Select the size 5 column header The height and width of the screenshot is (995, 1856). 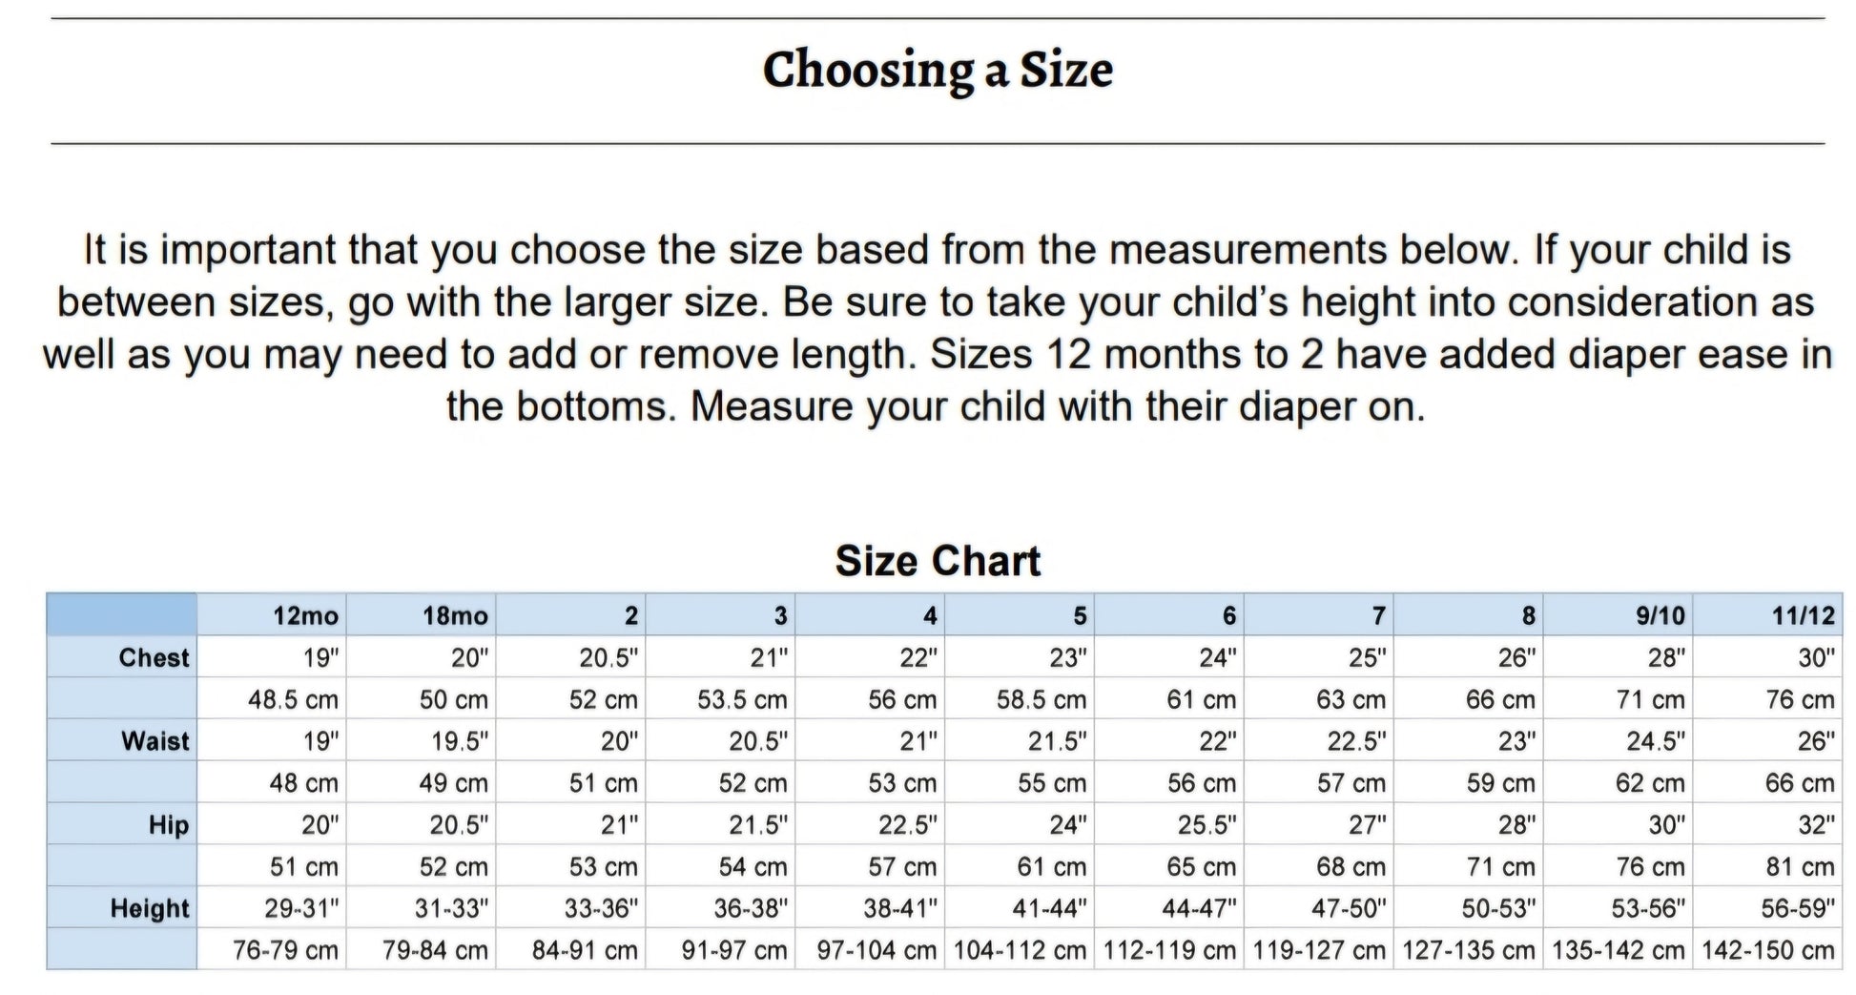pos(1080,616)
